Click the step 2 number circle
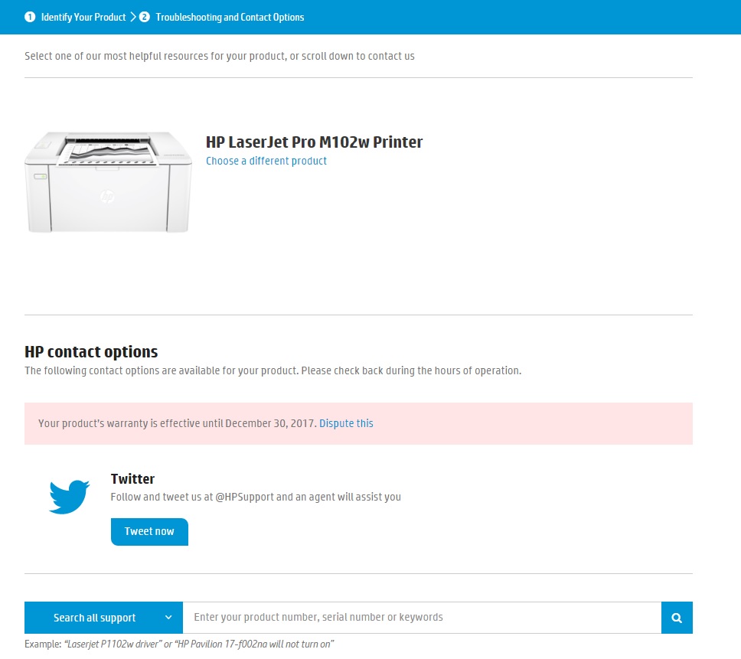Viewport: 741px width, 659px height. click(x=145, y=17)
